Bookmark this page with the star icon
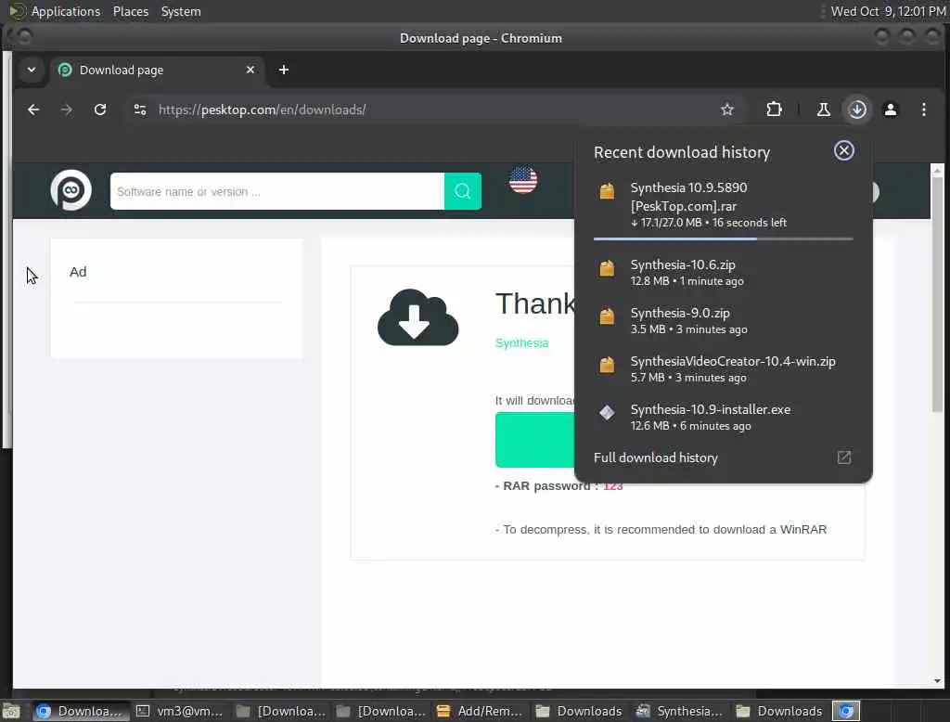950x722 pixels. [727, 110]
